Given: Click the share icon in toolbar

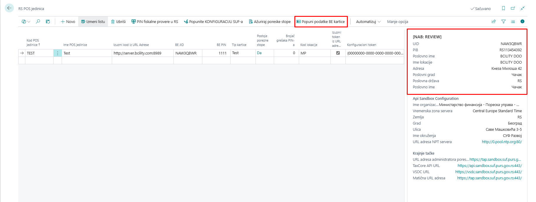Looking at the screenshot, I should pyautogui.click(x=494, y=21).
